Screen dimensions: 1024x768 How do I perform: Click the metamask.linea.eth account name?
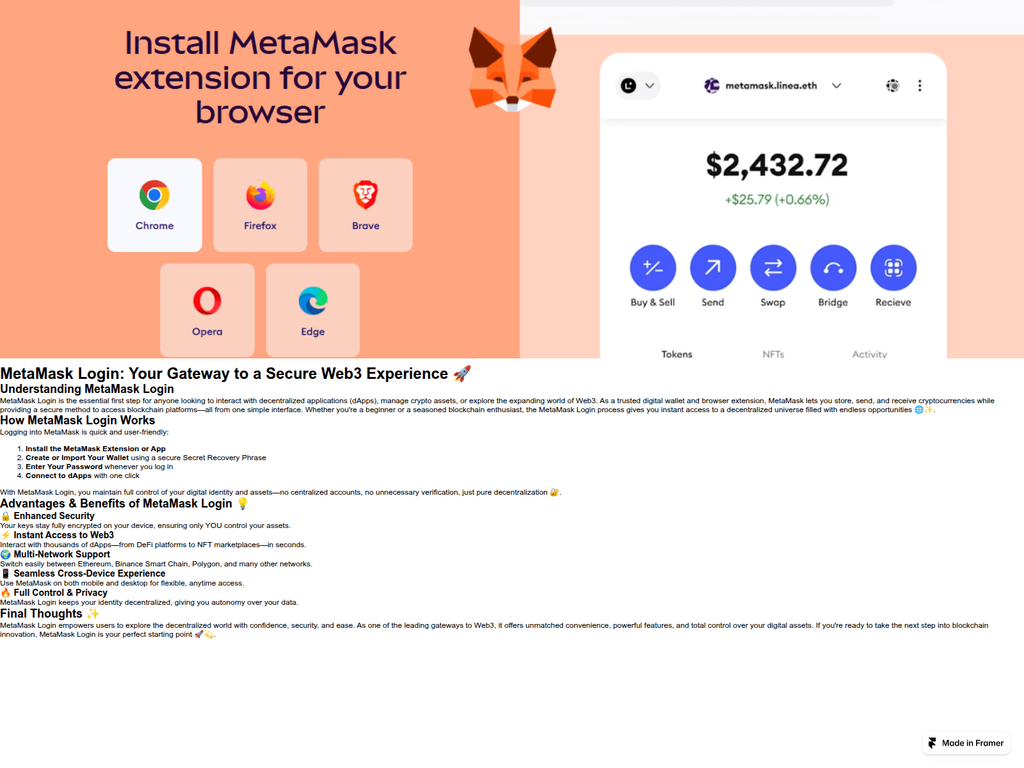click(771, 86)
